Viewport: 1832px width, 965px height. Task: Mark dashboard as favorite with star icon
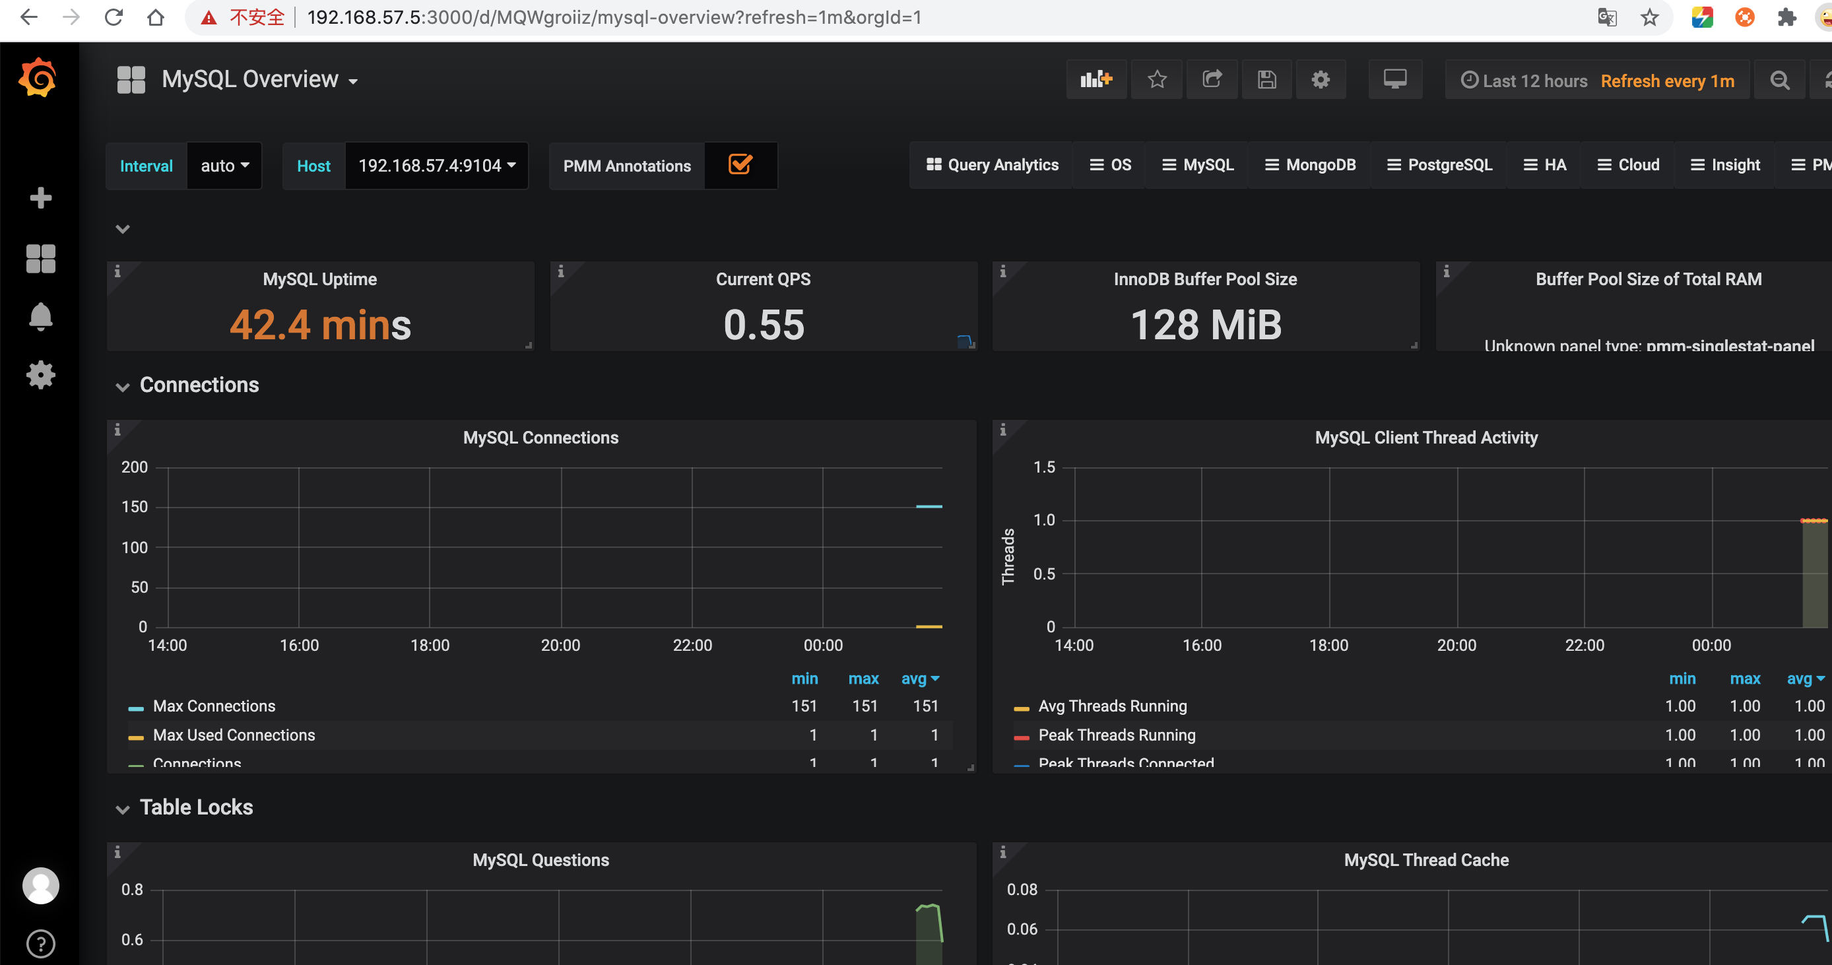(1157, 80)
